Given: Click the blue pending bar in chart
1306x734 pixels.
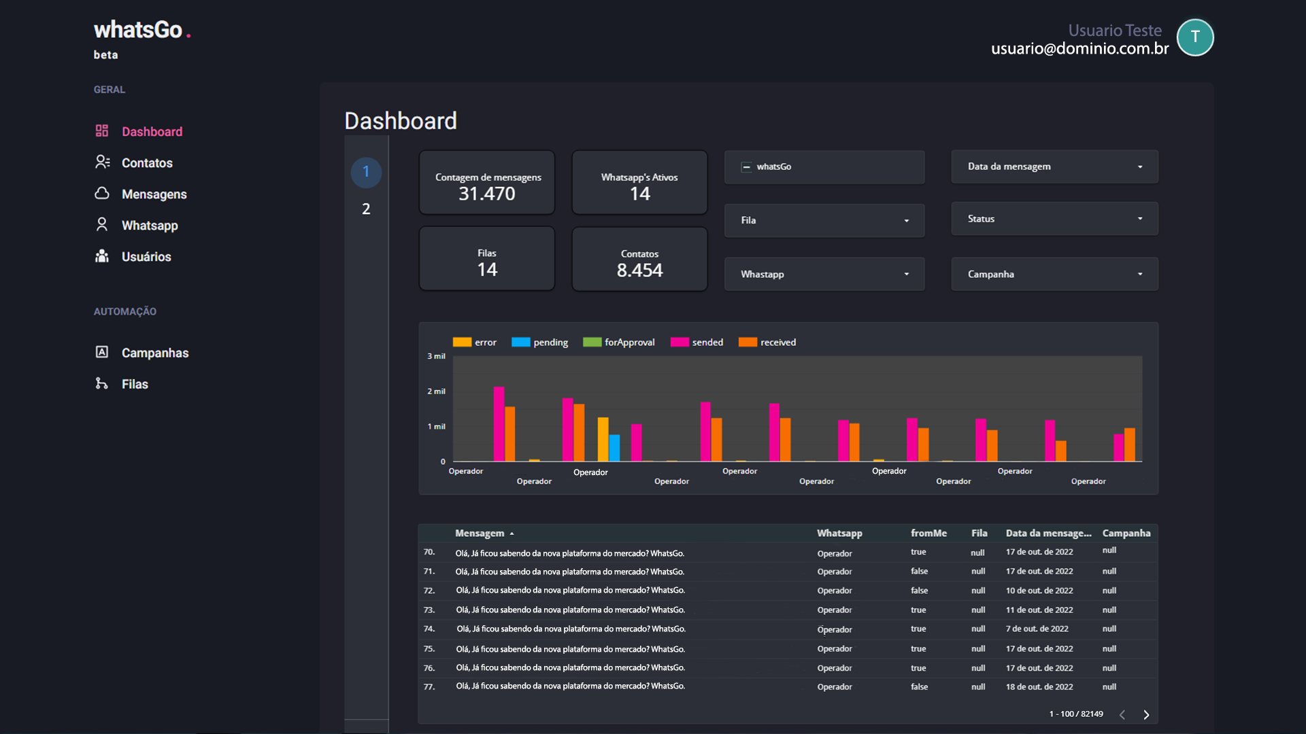Looking at the screenshot, I should [x=614, y=448].
